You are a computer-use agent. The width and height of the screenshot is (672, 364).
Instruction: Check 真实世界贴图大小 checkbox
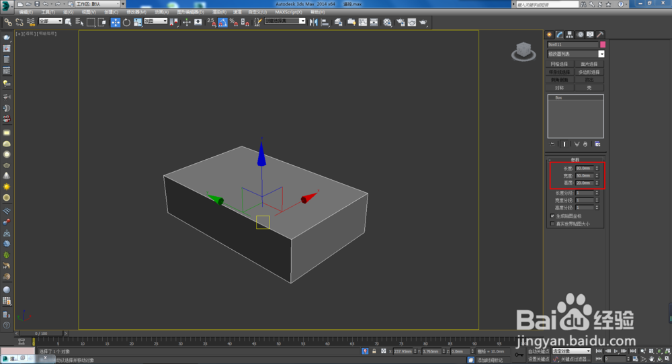point(552,224)
